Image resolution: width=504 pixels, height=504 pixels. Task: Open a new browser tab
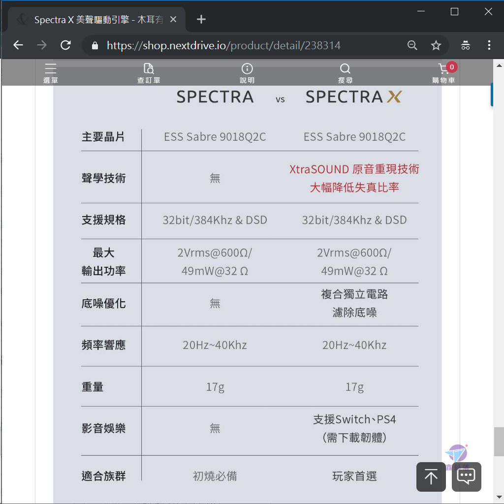(201, 20)
